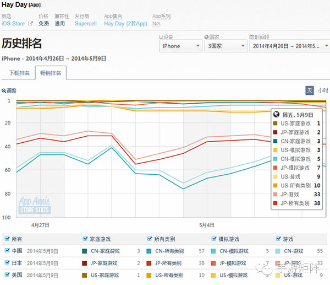Viewport: 330px width, 285px height.
Task: Open the iOS Store external link icon
Action: coord(30,23)
